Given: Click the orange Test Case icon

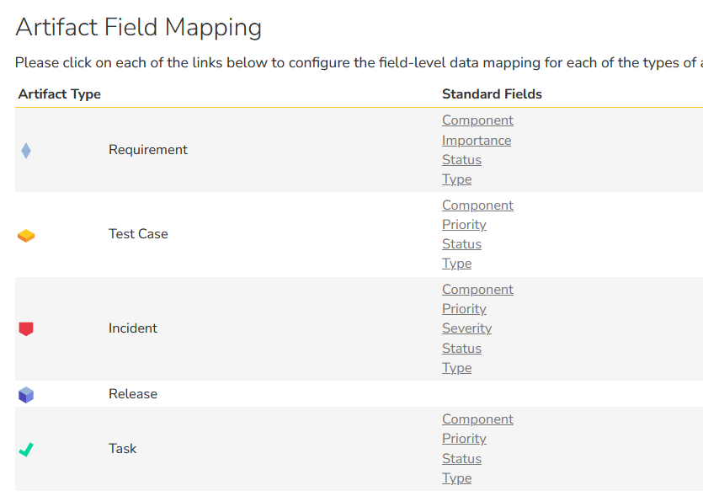Looking at the screenshot, I should click(26, 236).
